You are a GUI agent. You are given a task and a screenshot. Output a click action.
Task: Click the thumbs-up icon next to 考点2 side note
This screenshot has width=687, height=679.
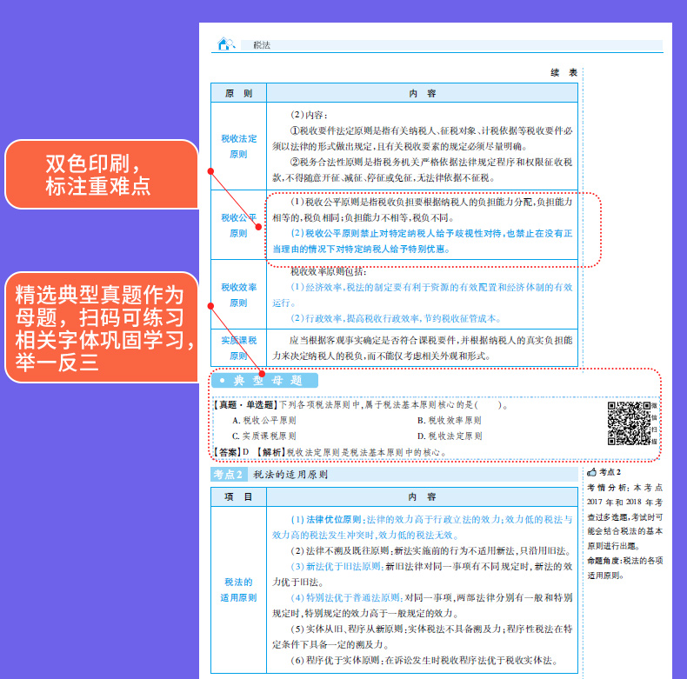pos(592,472)
